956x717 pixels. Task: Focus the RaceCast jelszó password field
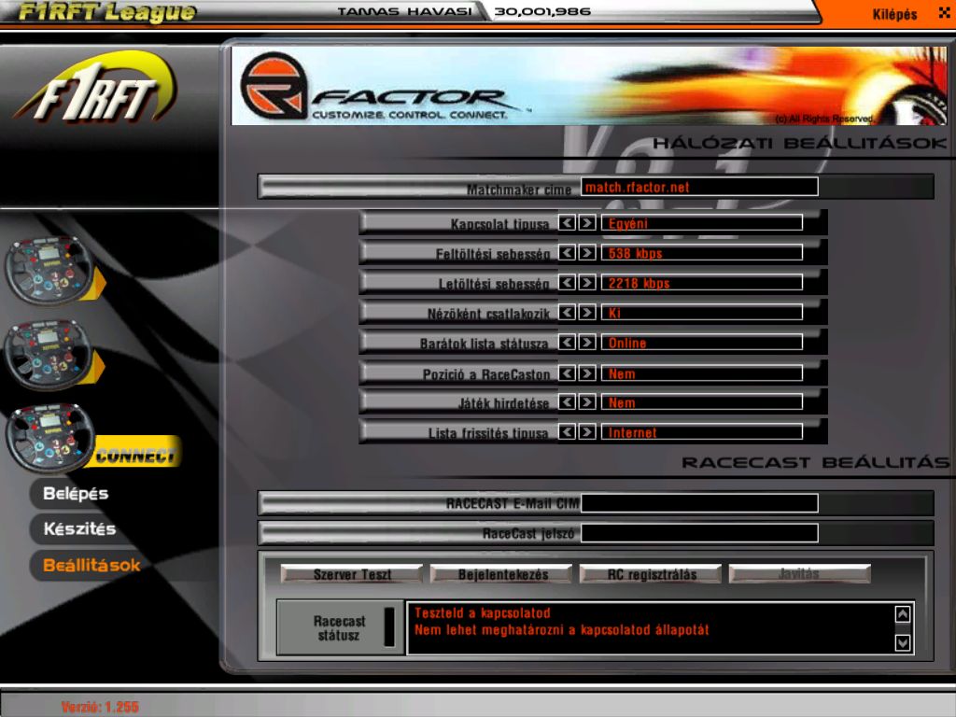[699, 533]
